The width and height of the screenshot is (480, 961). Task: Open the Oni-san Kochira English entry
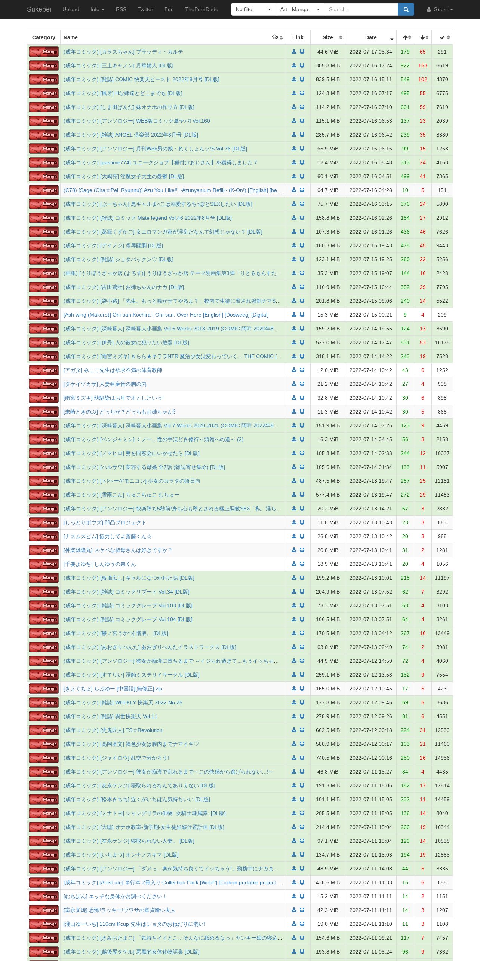166,315
